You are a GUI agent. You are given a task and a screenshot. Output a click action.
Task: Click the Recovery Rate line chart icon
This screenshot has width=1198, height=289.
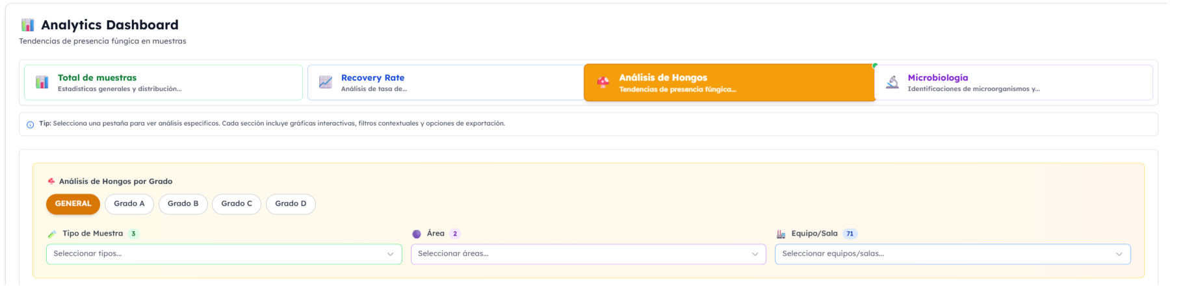(x=326, y=82)
